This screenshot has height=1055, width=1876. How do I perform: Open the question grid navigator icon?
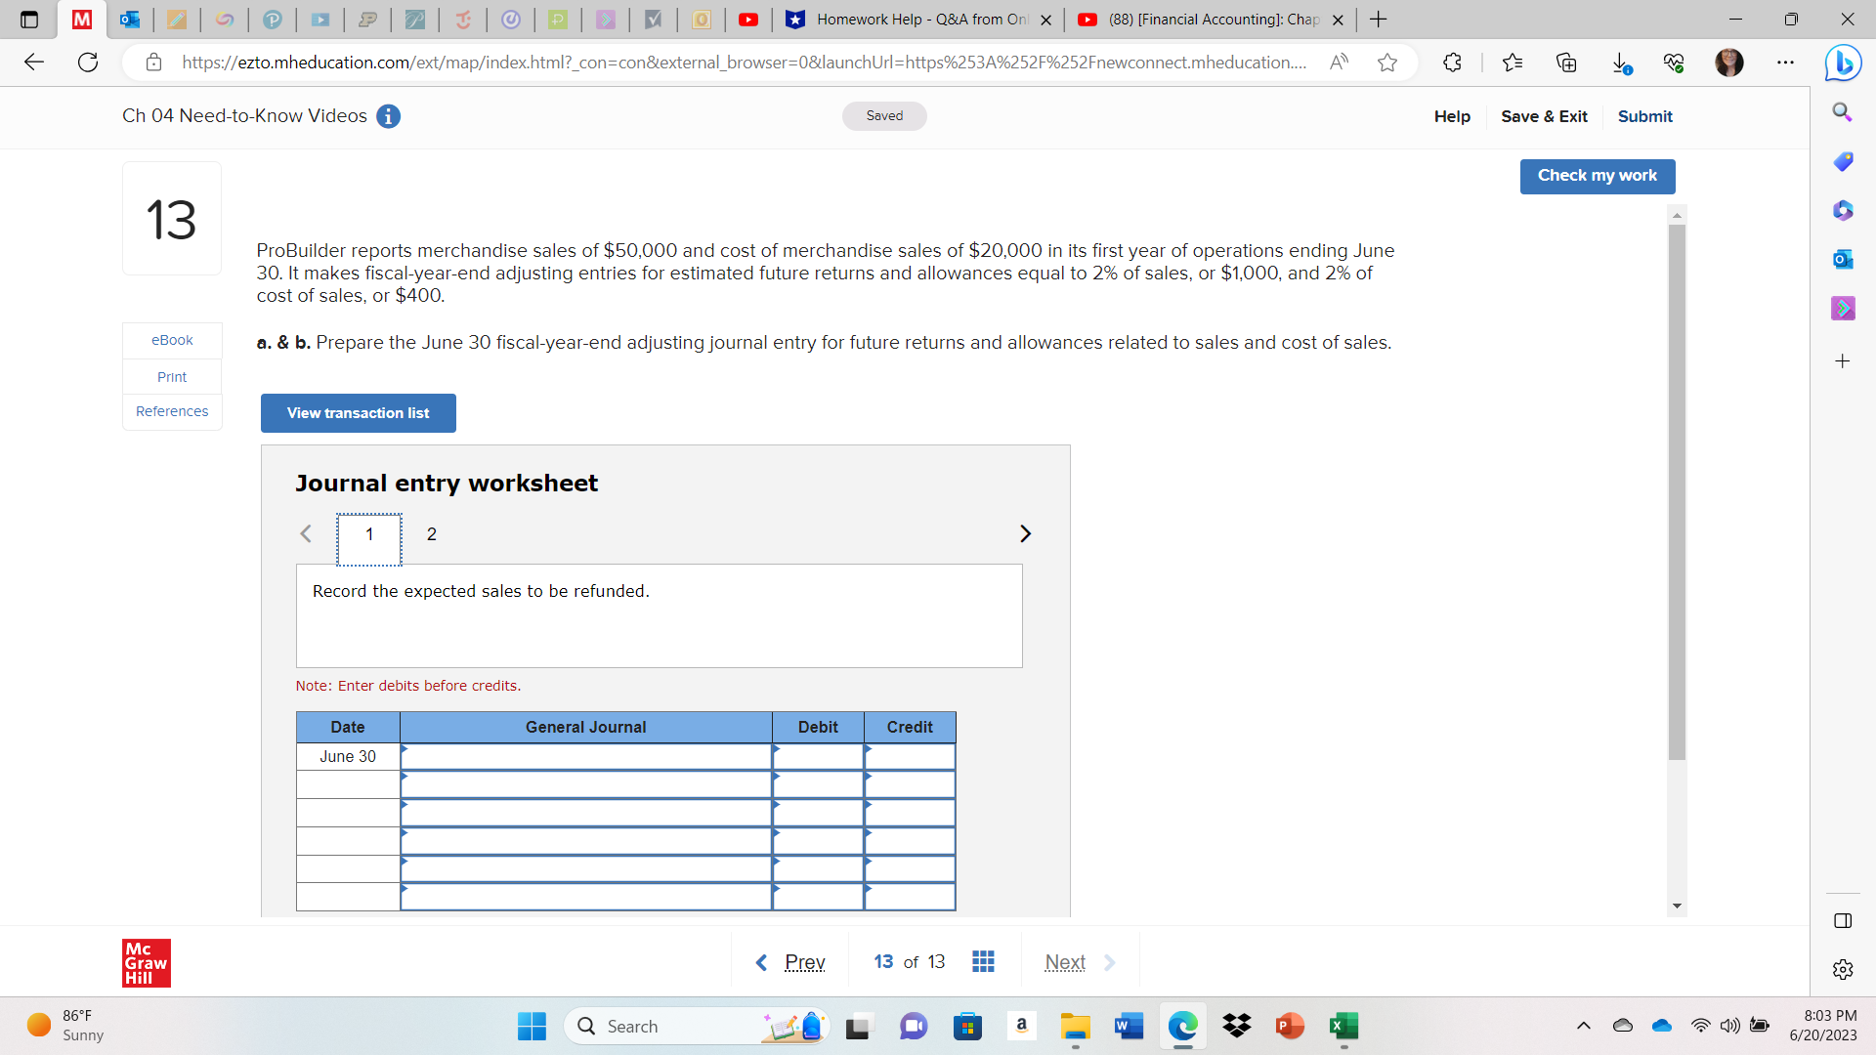point(983,962)
